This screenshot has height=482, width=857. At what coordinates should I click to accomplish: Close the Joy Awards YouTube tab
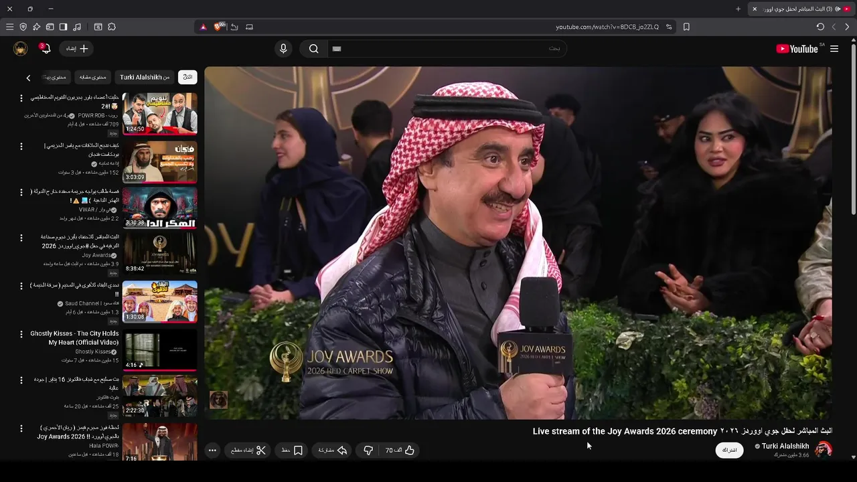755,9
